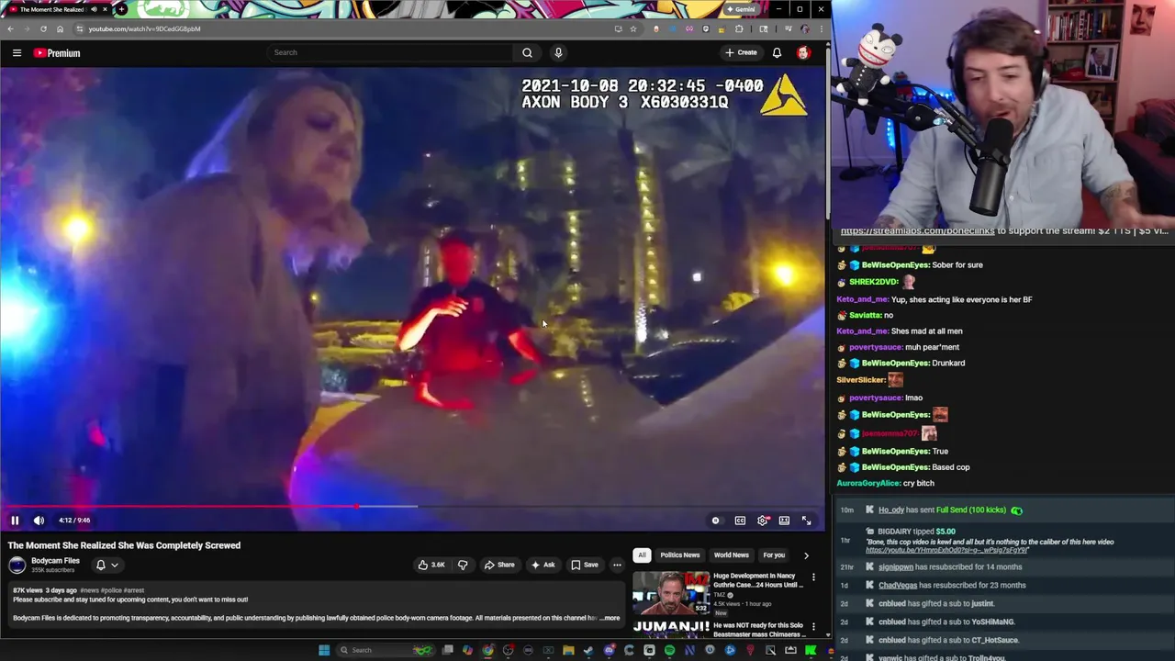This screenshot has height=661, width=1175.
Task: Select the World News chip
Action: [x=732, y=555]
